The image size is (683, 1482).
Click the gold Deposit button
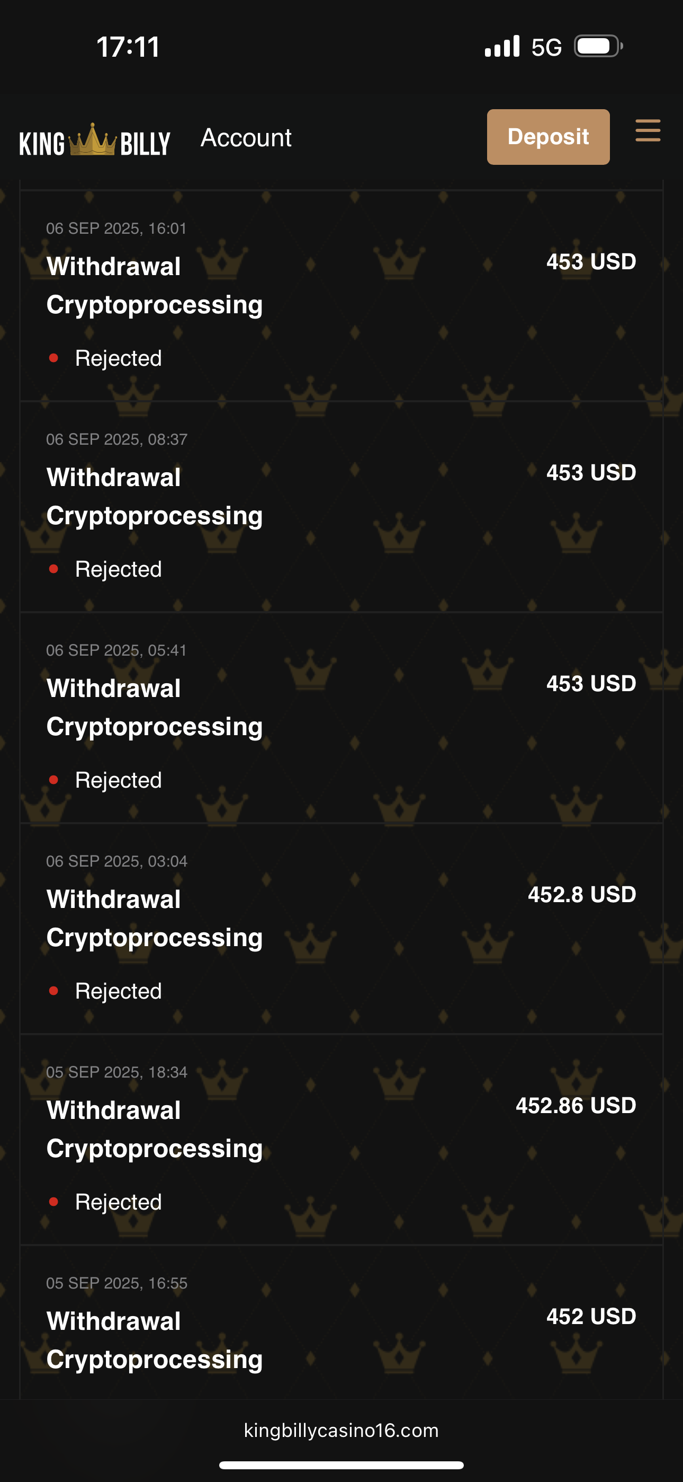[x=548, y=137]
